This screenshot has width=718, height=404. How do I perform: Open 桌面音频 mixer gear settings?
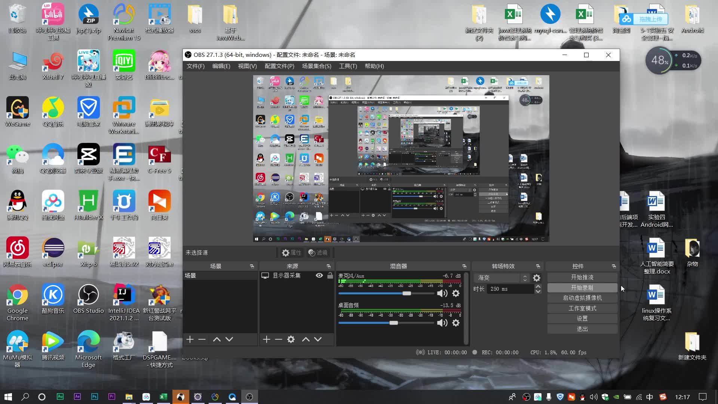[x=456, y=323]
